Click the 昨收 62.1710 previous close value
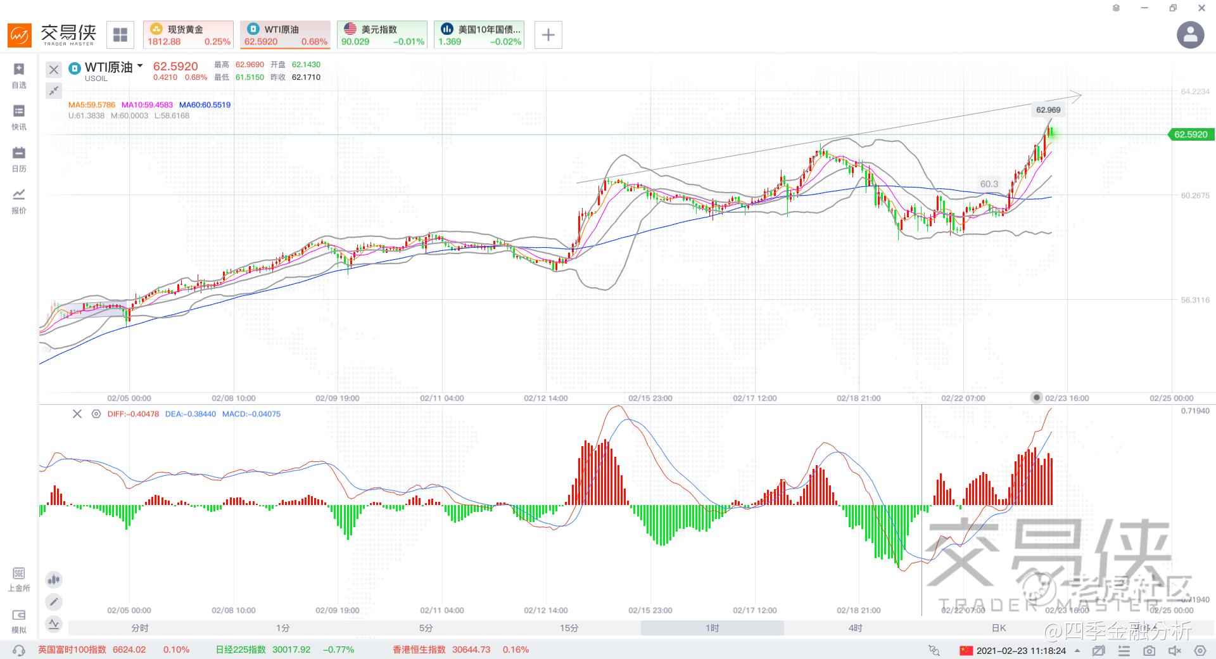Image resolution: width=1216 pixels, height=659 pixels. [x=296, y=77]
